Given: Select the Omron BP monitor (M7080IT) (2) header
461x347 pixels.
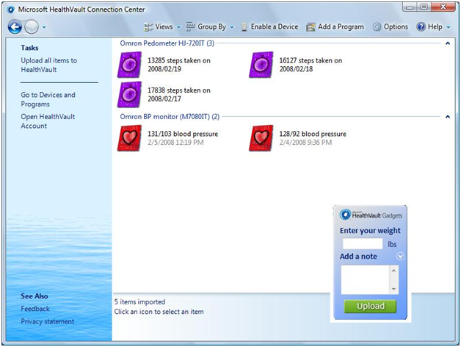Looking at the screenshot, I should [170, 117].
